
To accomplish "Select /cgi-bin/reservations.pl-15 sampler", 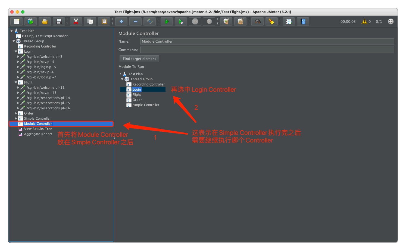I will pyautogui.click(x=48, y=103).
